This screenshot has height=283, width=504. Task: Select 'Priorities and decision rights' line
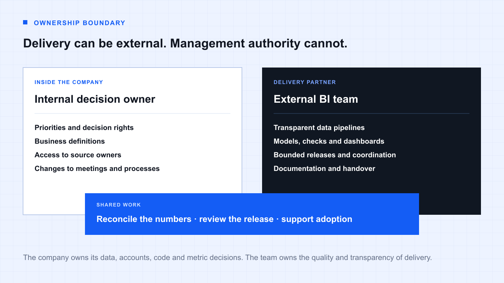click(84, 128)
